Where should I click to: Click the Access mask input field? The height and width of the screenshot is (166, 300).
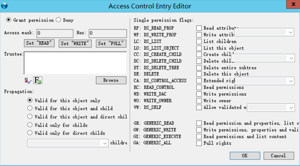click(x=55, y=33)
